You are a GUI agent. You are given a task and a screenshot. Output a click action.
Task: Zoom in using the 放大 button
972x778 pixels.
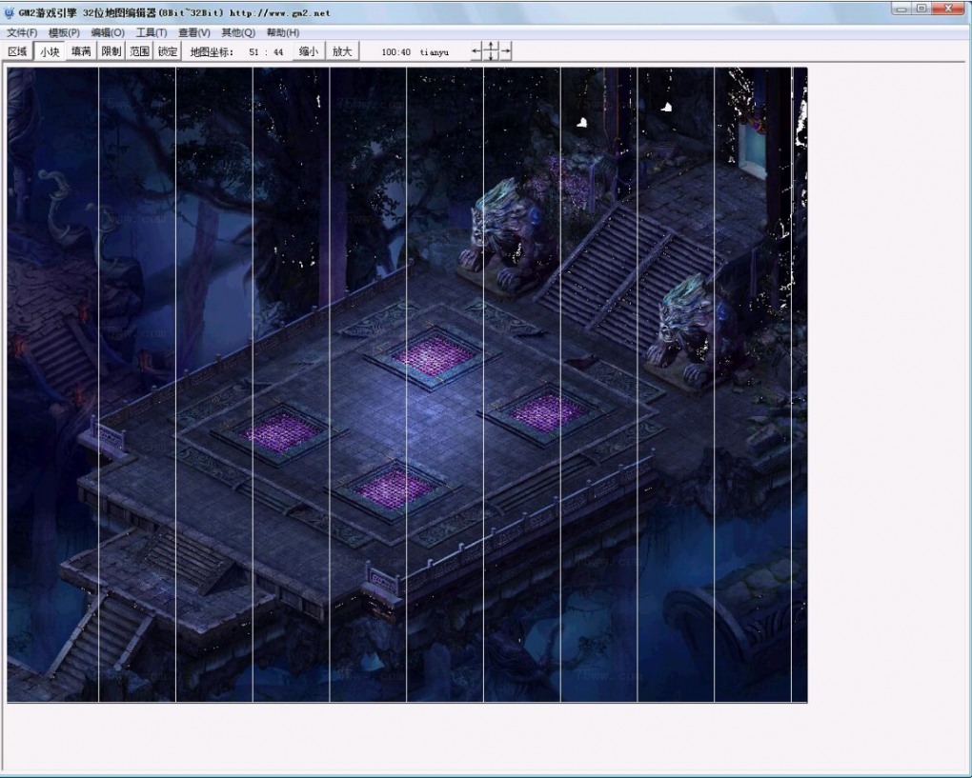coord(342,51)
